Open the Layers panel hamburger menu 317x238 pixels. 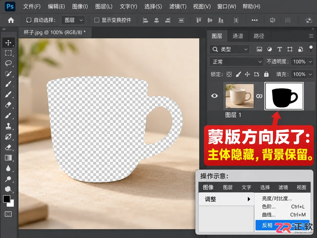(x=311, y=36)
